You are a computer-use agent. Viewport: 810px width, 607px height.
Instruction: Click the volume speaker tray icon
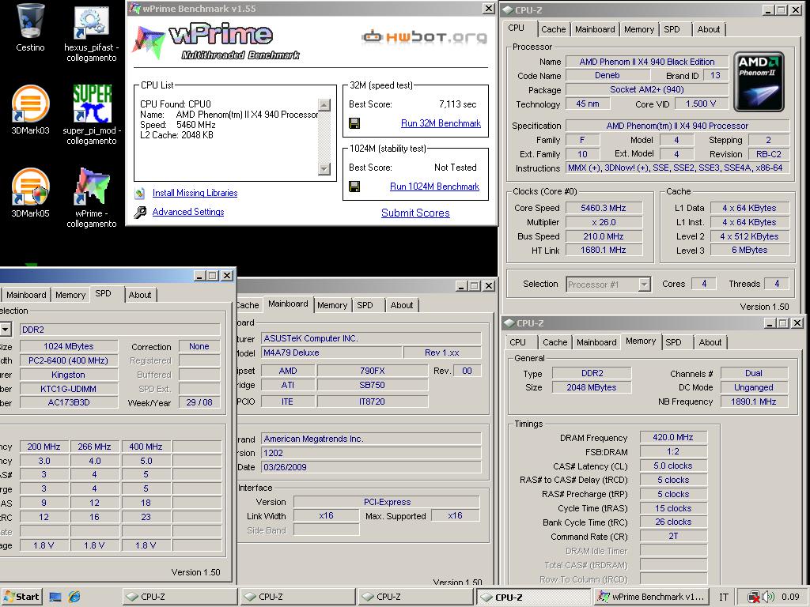pyautogui.click(x=768, y=598)
